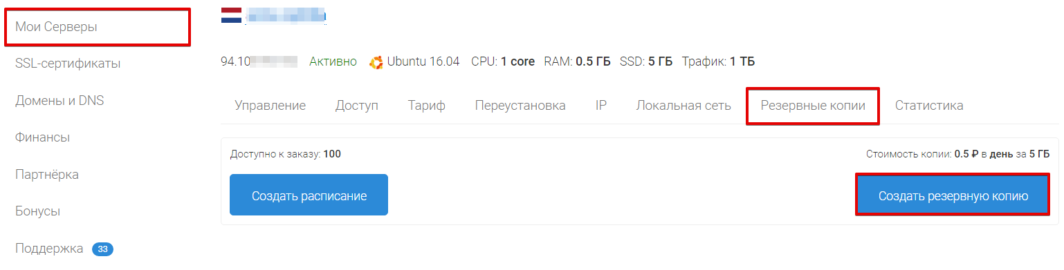
Task: Click Создать резервную копию button
Action: point(953,195)
